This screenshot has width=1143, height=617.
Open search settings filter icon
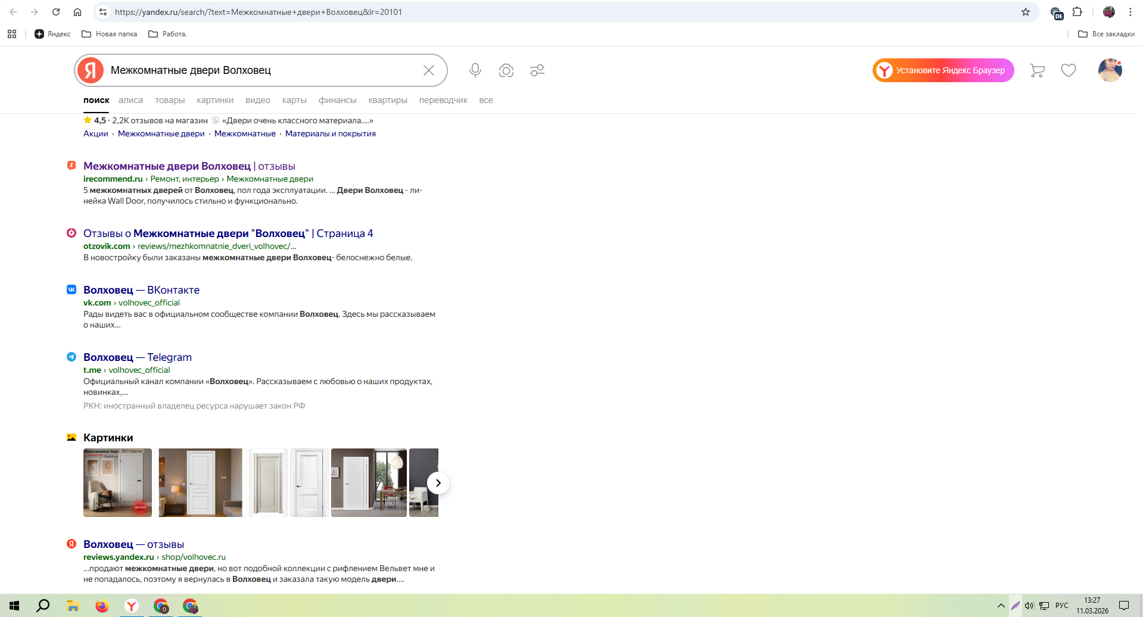coord(537,70)
